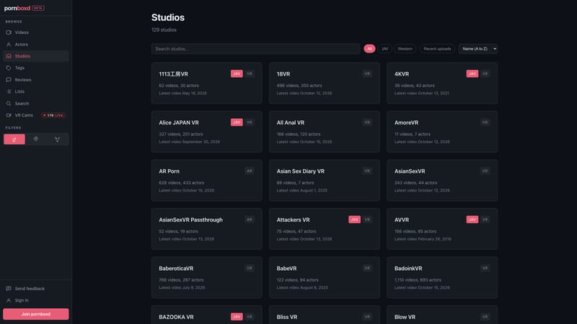Open the BabeVR studio card
This screenshot has height=324, width=577.
tap(324, 277)
